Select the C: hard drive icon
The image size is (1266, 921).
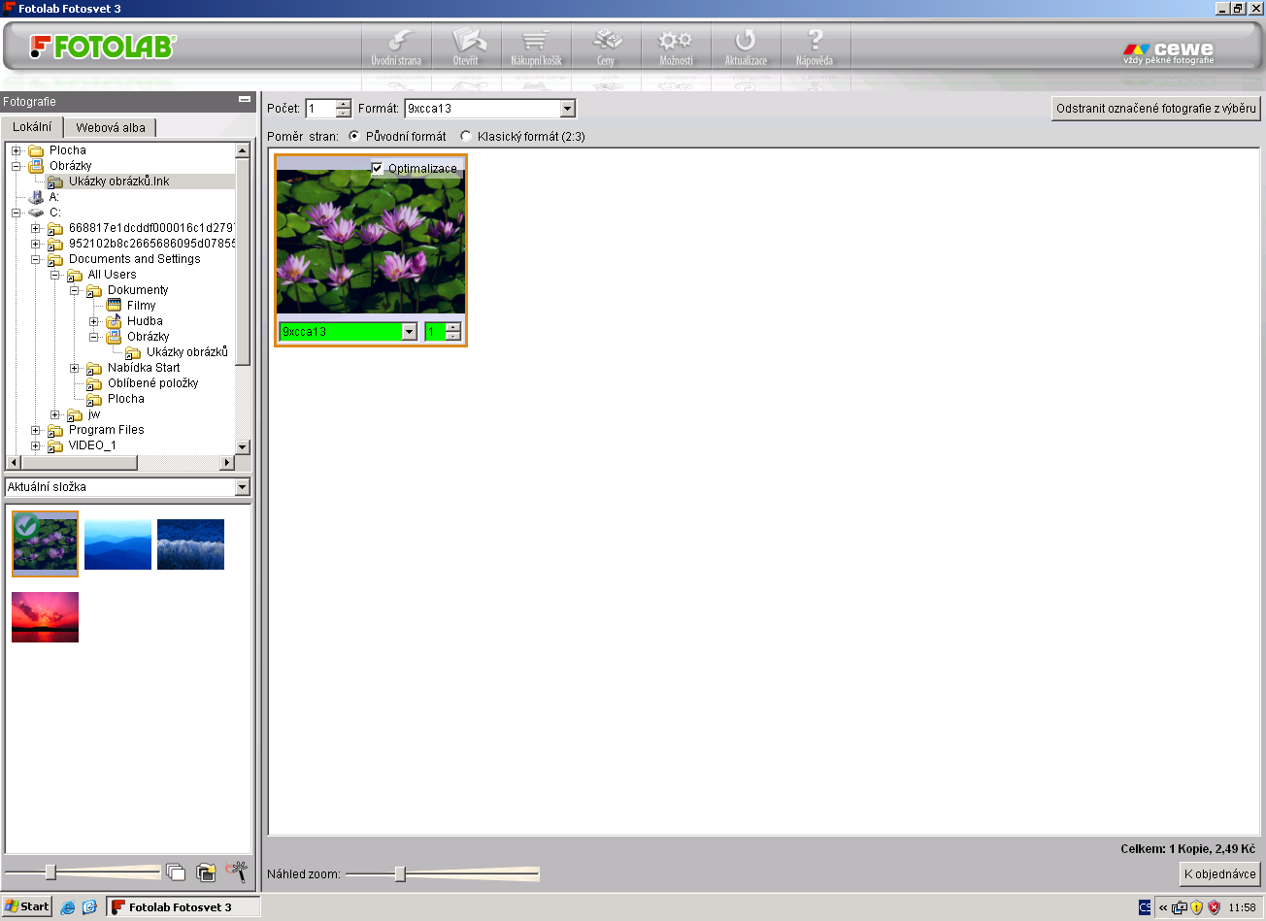36,213
